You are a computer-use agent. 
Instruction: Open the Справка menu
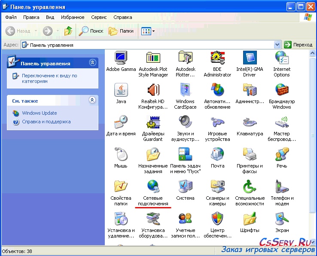coord(123,17)
